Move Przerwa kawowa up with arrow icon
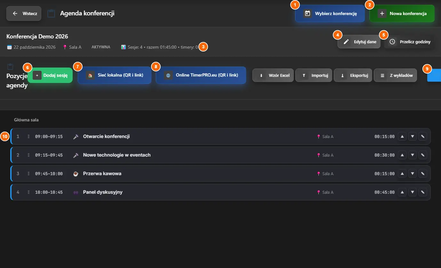441x268 pixels. [x=402, y=174]
